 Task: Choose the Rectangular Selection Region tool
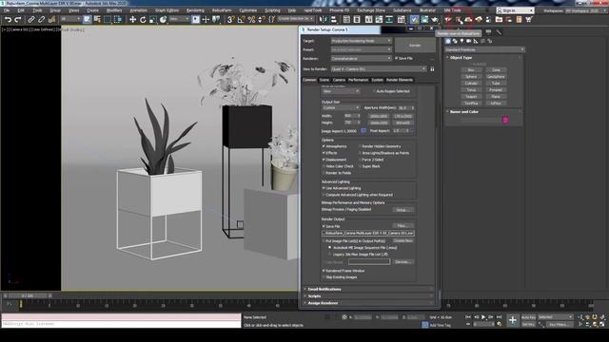(x=108, y=19)
